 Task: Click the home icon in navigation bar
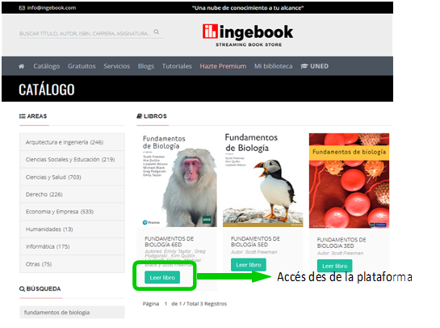click(21, 66)
